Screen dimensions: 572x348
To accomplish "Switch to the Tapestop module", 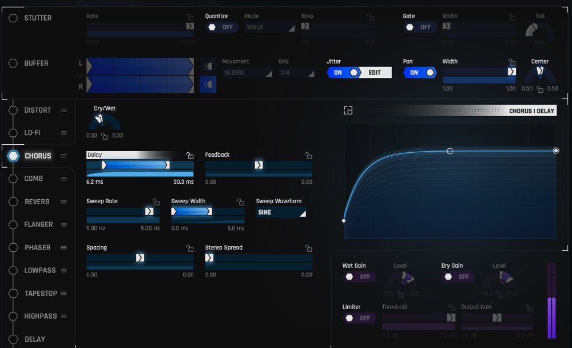I will coord(40,293).
